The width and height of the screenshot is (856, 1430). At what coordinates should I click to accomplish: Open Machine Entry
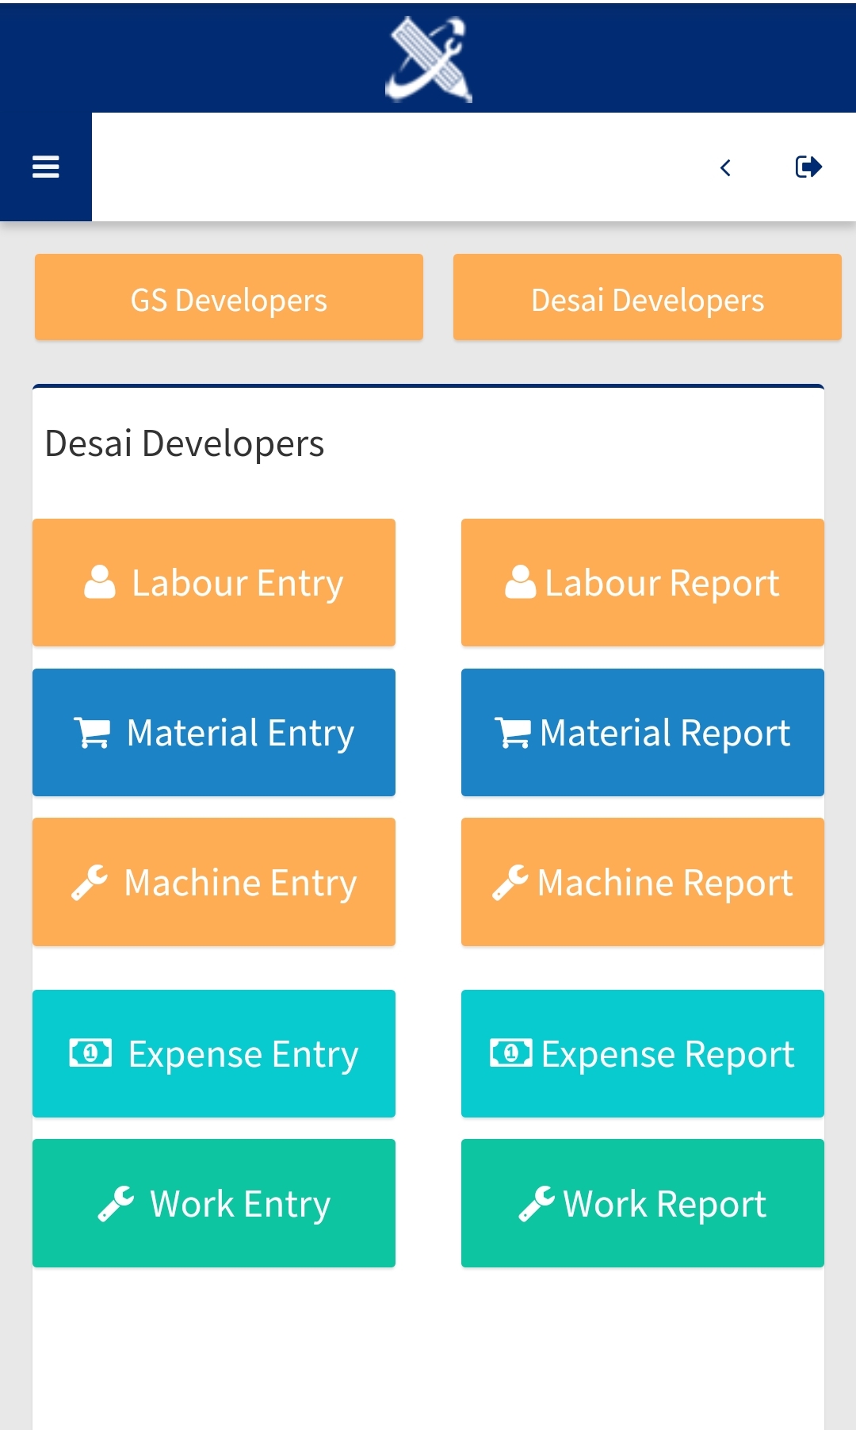pos(214,882)
